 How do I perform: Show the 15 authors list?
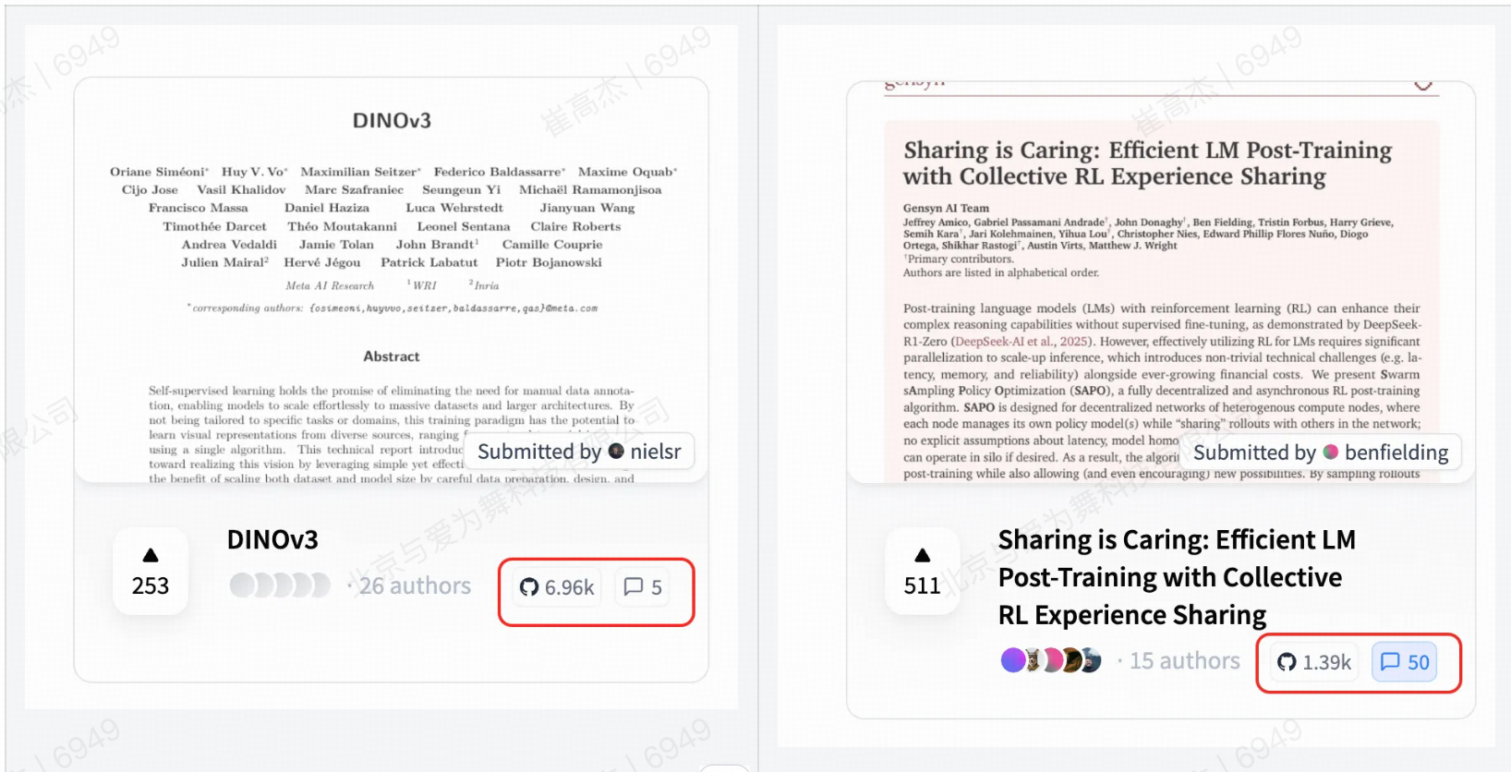[x=1185, y=660]
